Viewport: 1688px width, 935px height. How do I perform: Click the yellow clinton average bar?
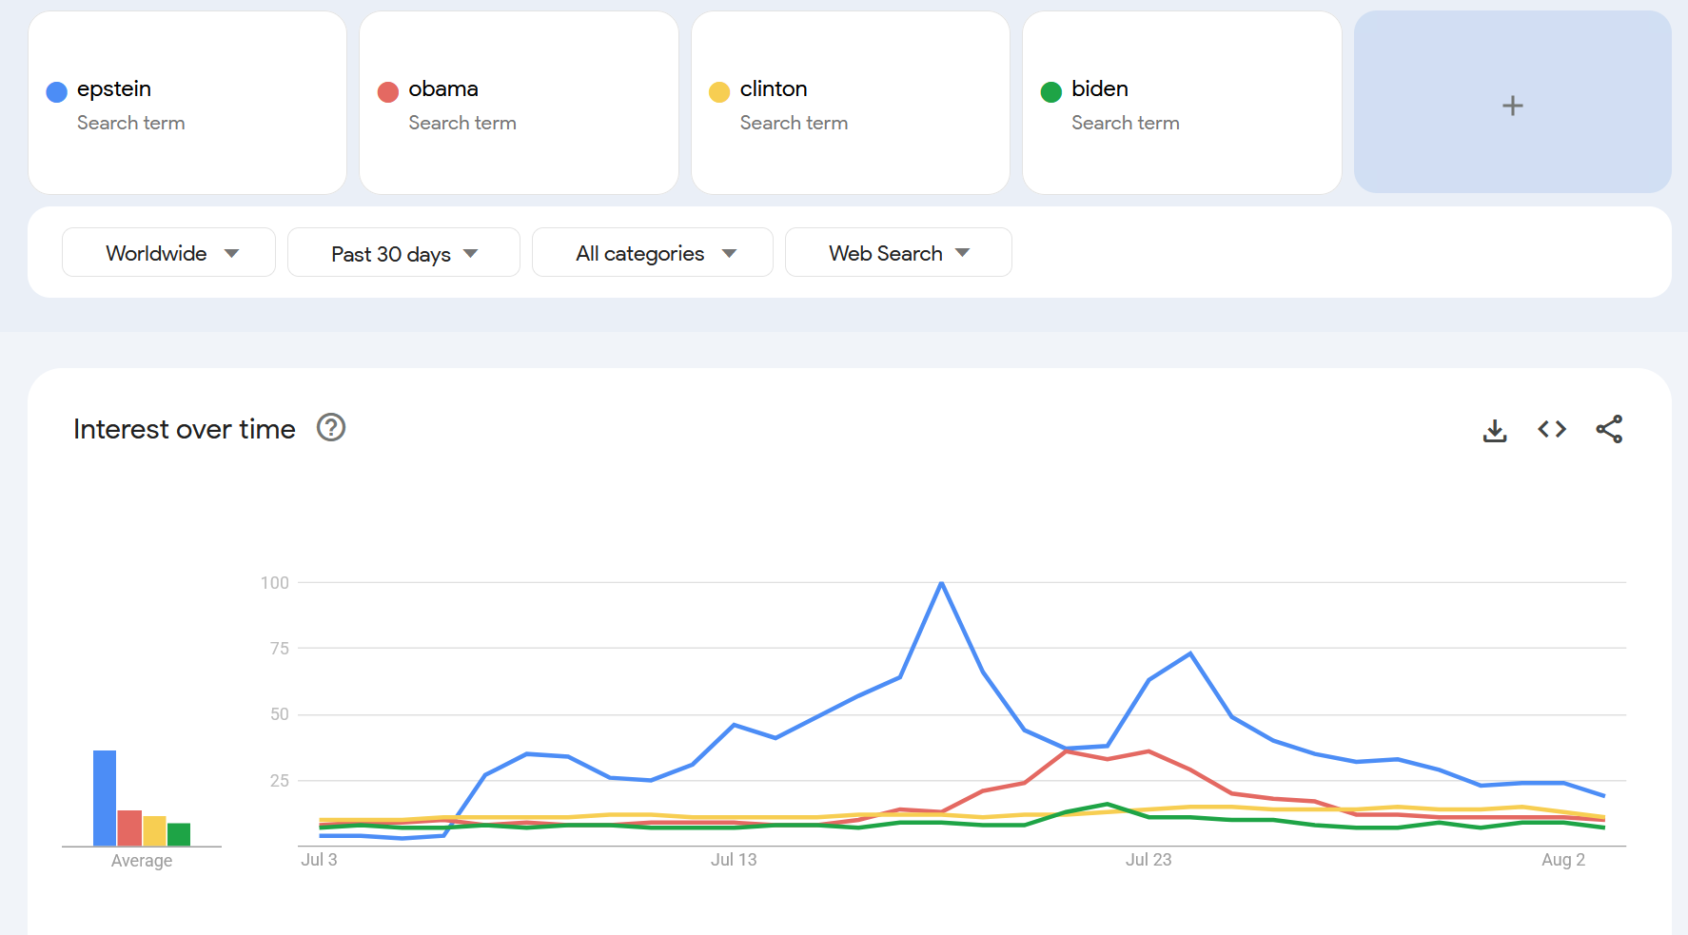click(154, 830)
